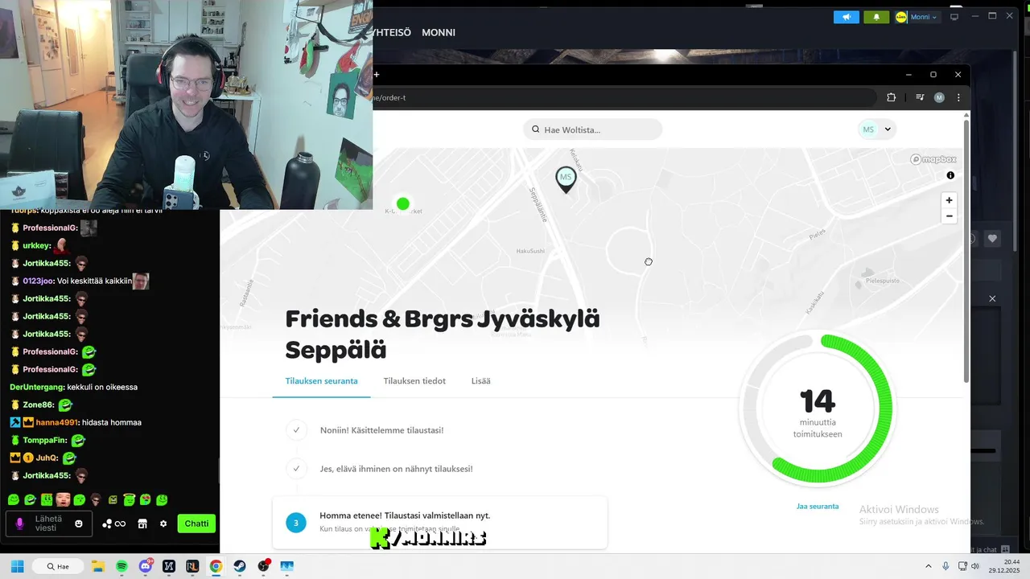Open Discord from the taskbar
Screen dimensions: 1030x579
(146, 566)
